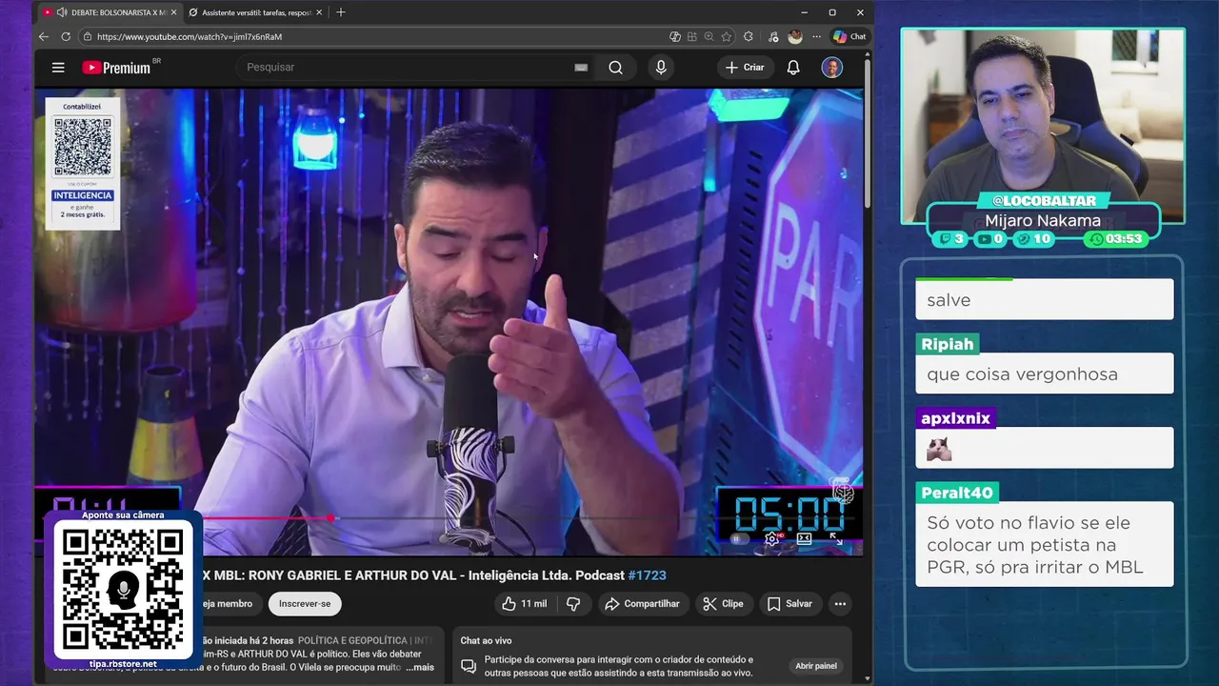
Task: Click the 'Chat ao vivo' heading
Action: click(486, 640)
